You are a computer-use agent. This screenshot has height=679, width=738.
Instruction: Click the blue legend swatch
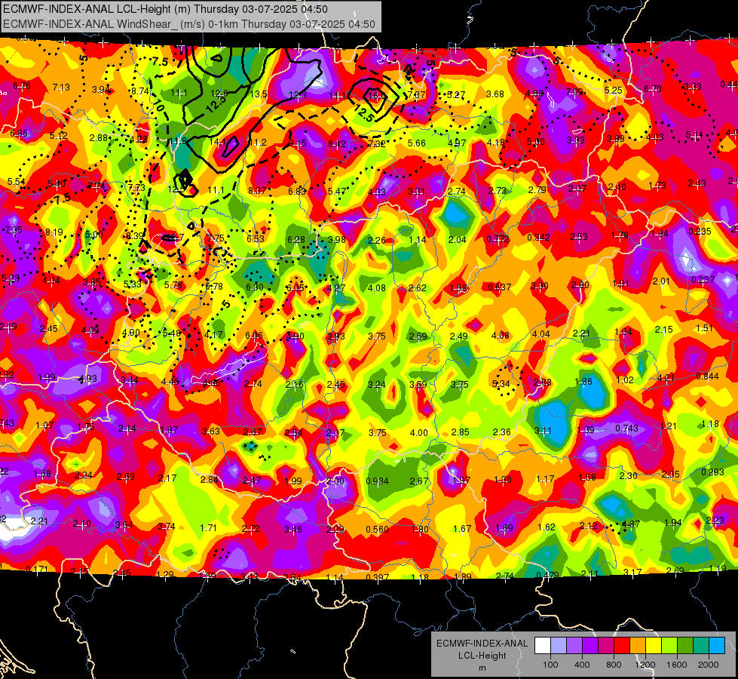(x=717, y=646)
